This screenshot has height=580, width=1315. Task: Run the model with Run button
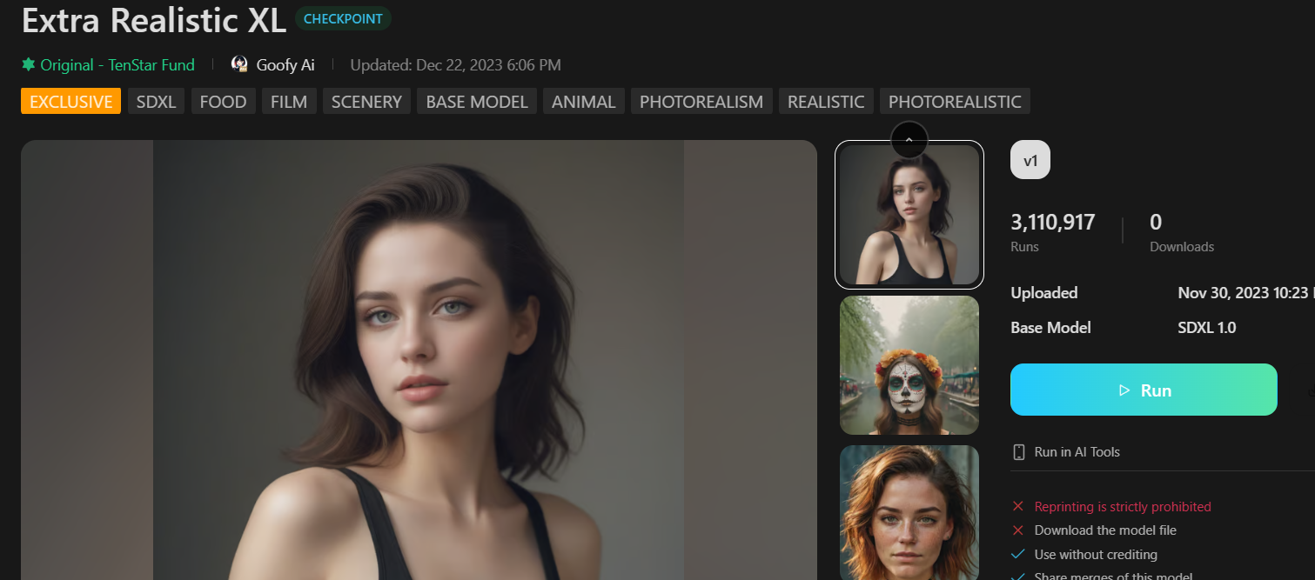point(1144,390)
